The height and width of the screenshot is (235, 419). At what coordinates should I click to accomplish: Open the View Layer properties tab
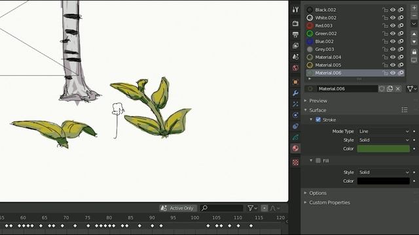point(295,46)
